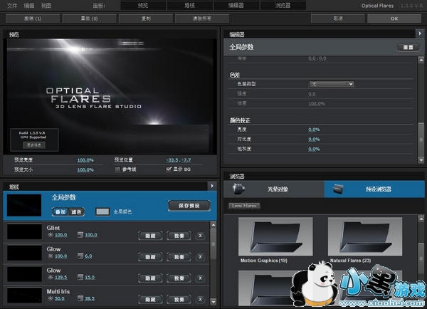Remove the Glow 6.0 row via X icon
Image resolution: width=427 pixels, height=309 pixels.
[201, 257]
